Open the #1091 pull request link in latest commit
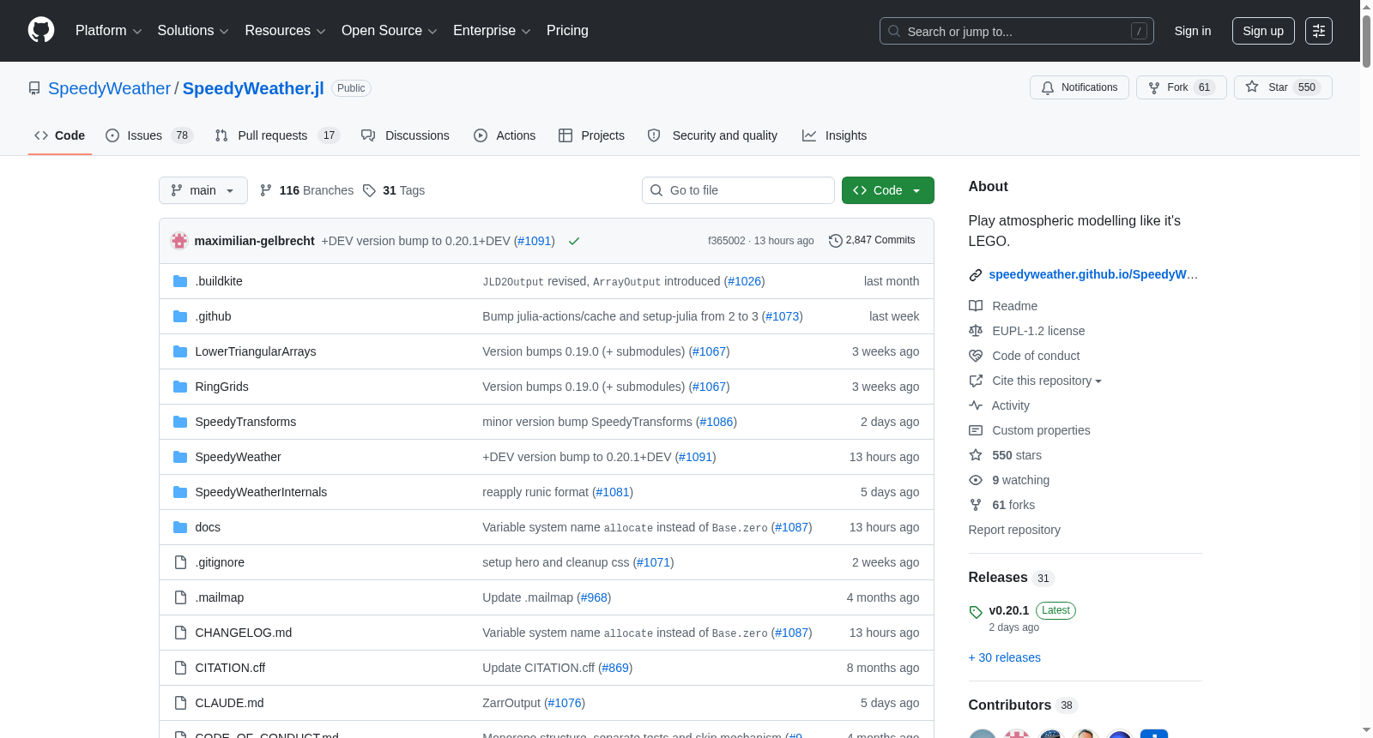The width and height of the screenshot is (1373, 738). (535, 241)
